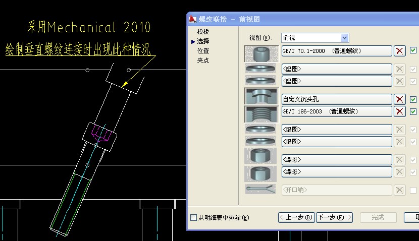Click the 下一步 next button
Viewport: 419px width, 241px height.
334,217
